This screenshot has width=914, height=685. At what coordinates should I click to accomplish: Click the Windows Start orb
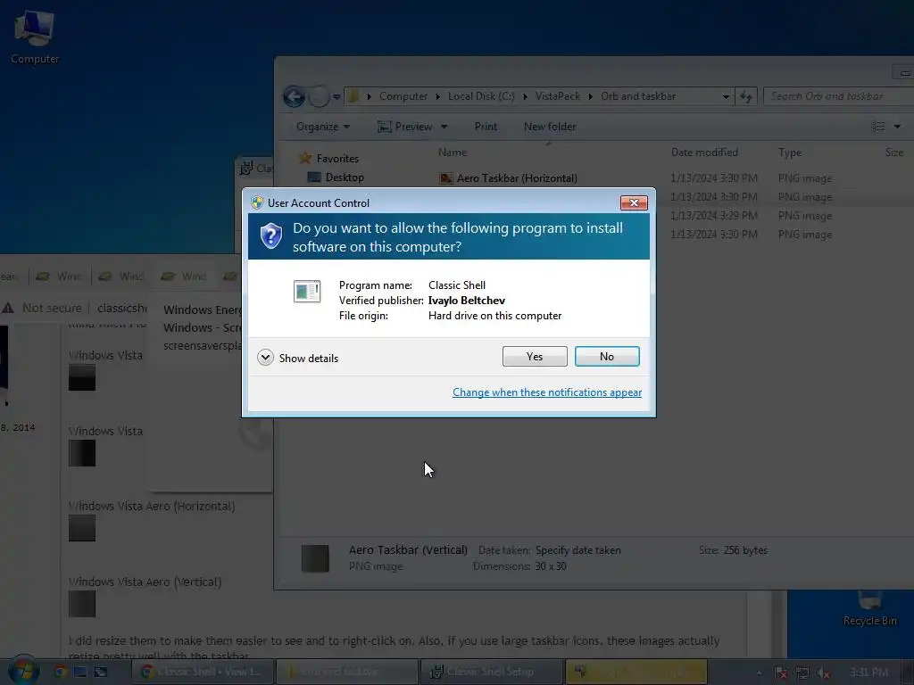tap(24, 671)
